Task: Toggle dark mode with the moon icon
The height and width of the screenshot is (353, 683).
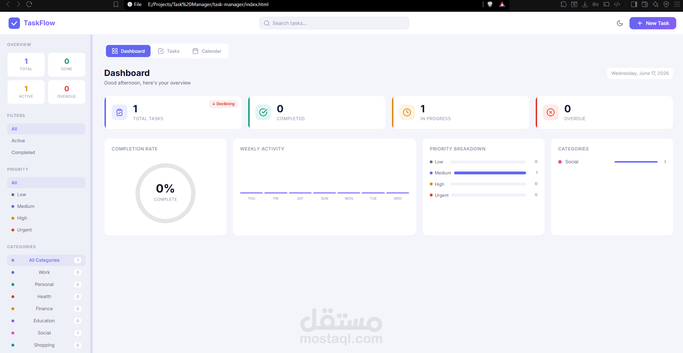Action: click(620, 23)
